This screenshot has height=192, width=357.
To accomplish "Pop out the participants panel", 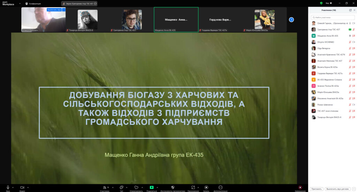I will 350,10.
